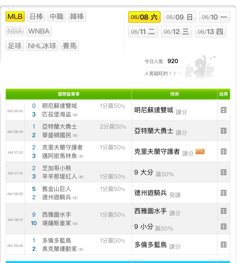
Task: Click the 2分贏50% odds for 亞特蘭大勇士
Action: pos(113,127)
